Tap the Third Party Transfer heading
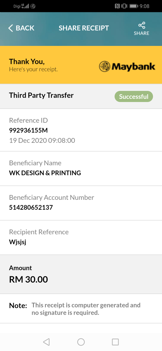 click(x=41, y=95)
